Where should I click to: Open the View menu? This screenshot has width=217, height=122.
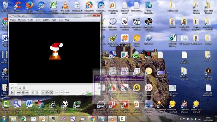61,20
